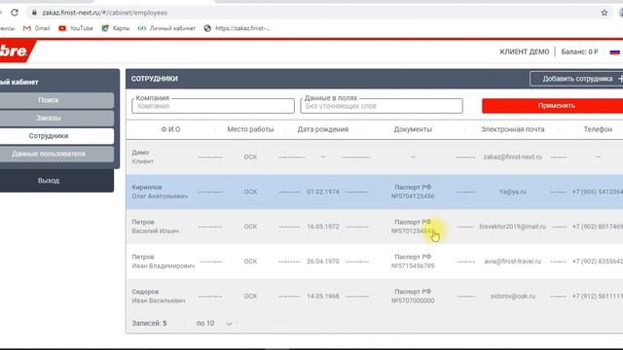Click email avia@finist-travel.ru
The height and width of the screenshot is (350, 623).
(x=513, y=262)
